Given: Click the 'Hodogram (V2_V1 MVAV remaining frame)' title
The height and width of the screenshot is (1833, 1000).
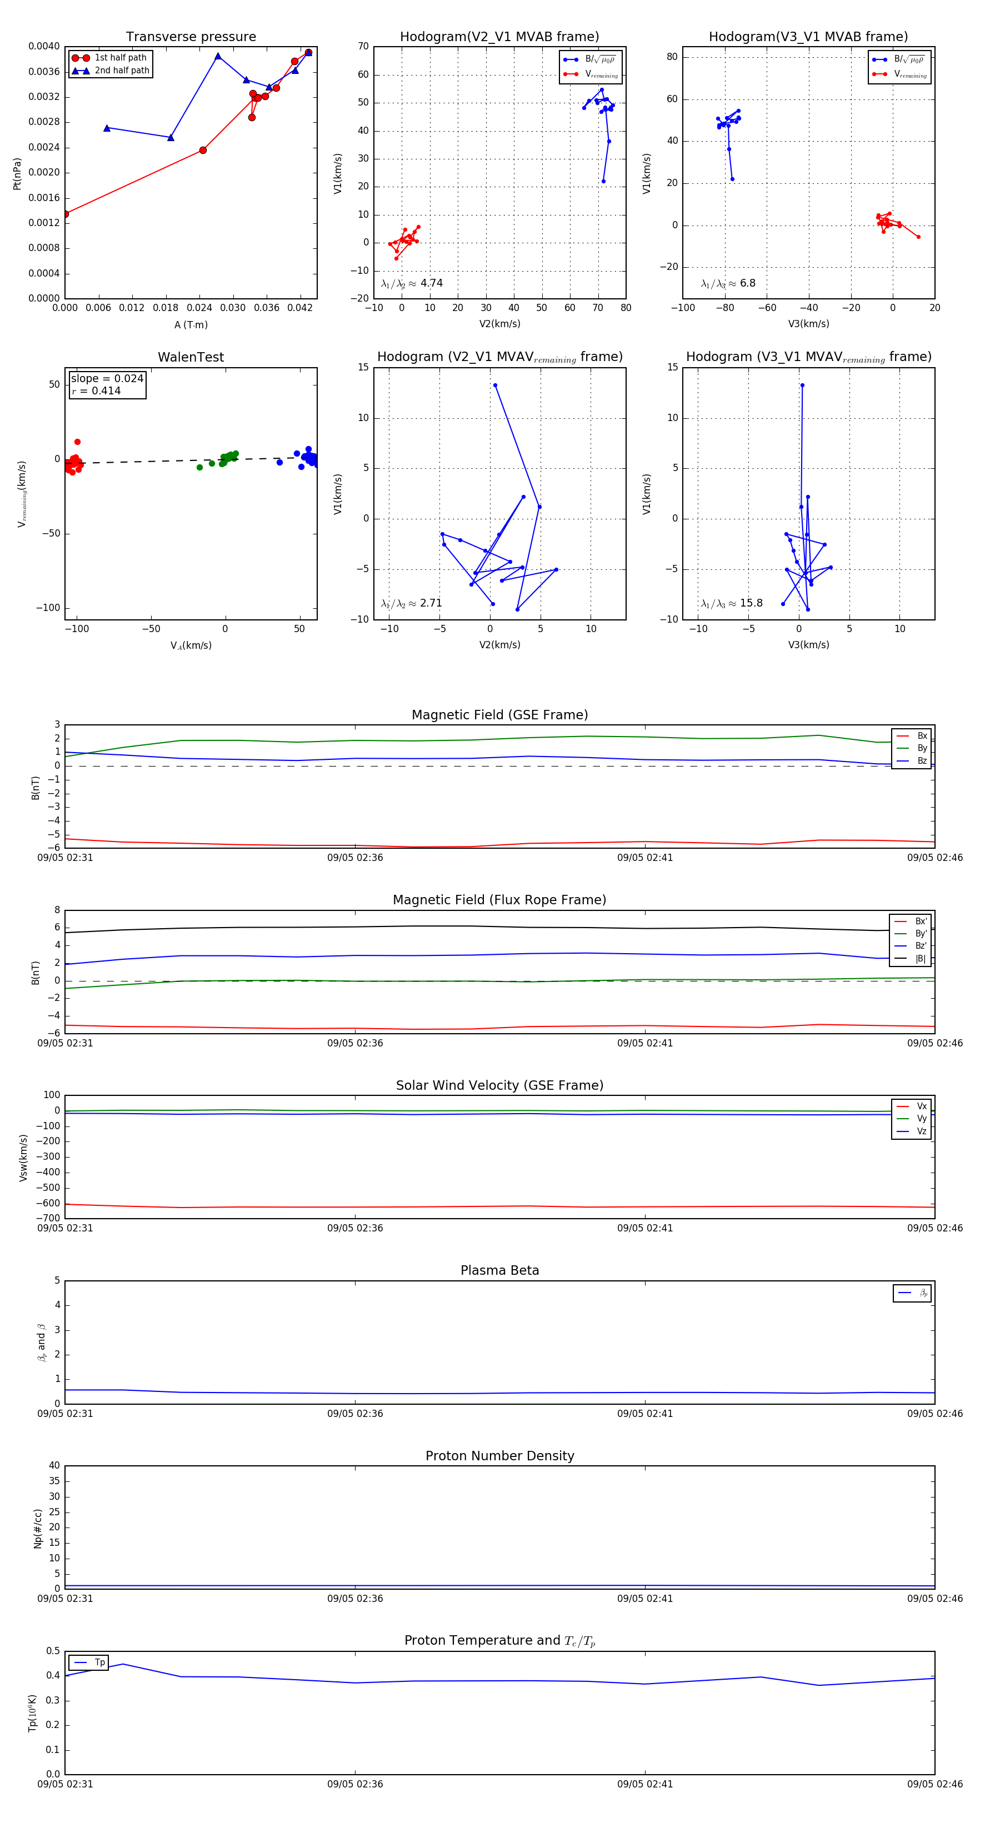Looking at the screenshot, I should coord(499,357).
